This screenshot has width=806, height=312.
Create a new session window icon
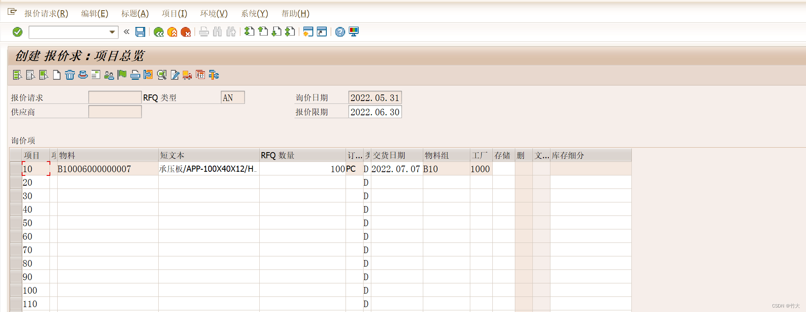[x=308, y=31]
